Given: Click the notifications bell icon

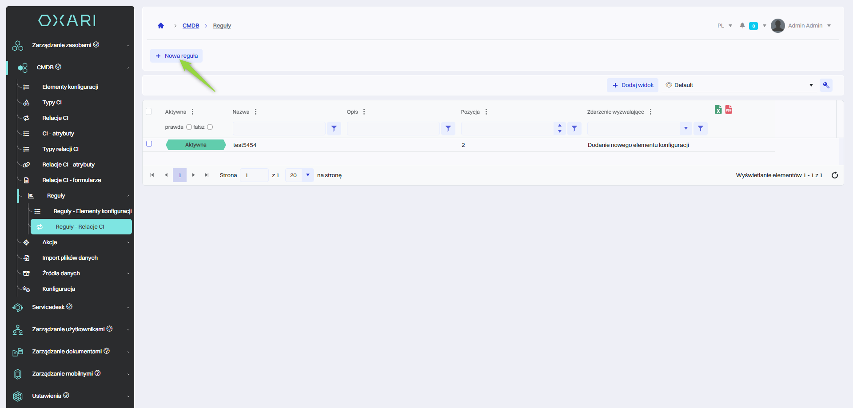Looking at the screenshot, I should tap(742, 26).
